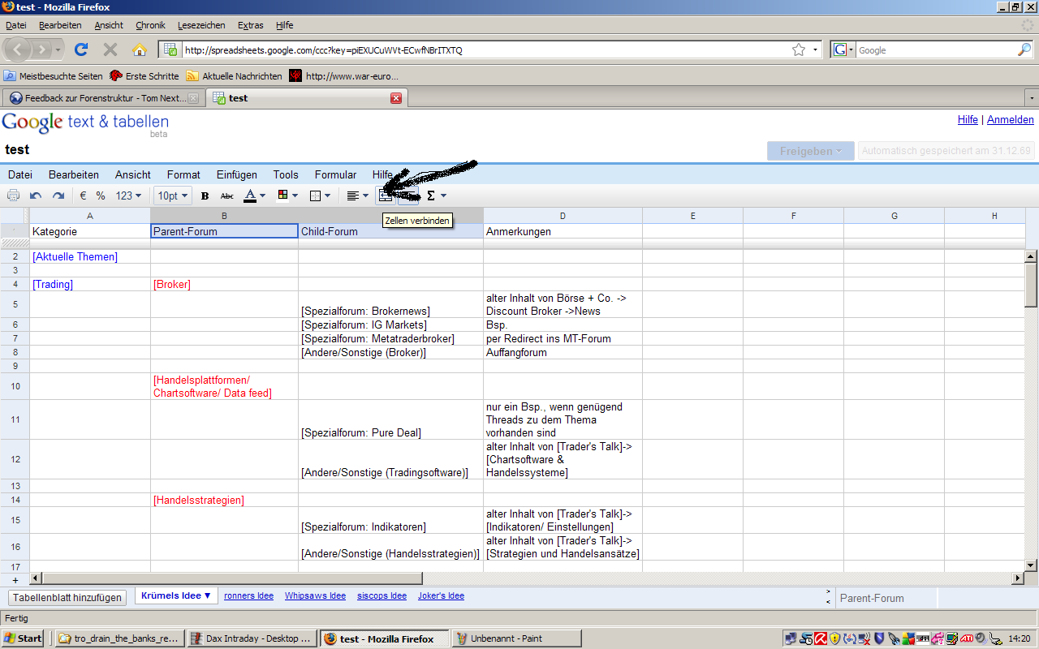
Task: Open the spreadsheet Format menu
Action: [183, 174]
